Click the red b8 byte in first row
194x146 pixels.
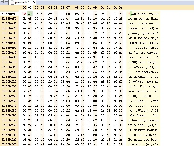pyautogui.click(x=24, y=13)
